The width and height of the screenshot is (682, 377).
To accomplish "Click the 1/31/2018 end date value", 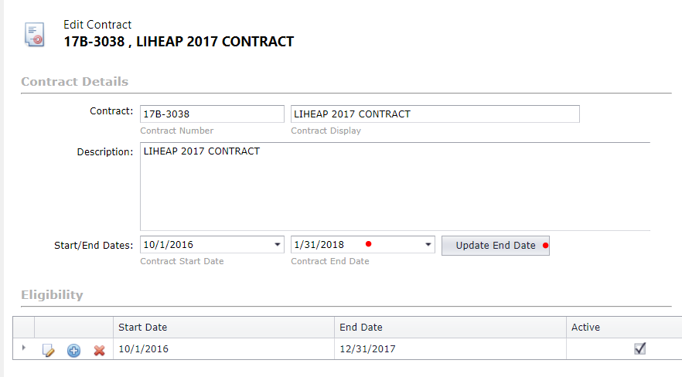I will 319,245.
